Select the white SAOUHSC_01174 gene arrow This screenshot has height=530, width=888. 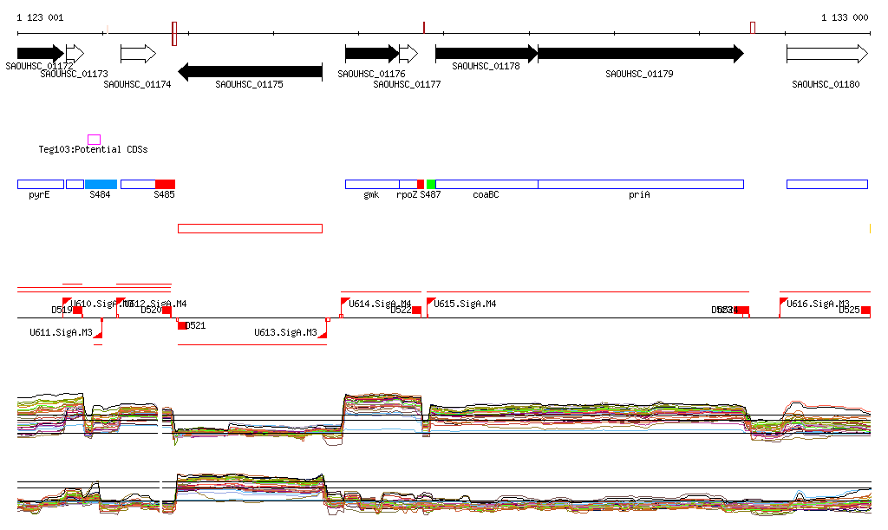(x=137, y=54)
